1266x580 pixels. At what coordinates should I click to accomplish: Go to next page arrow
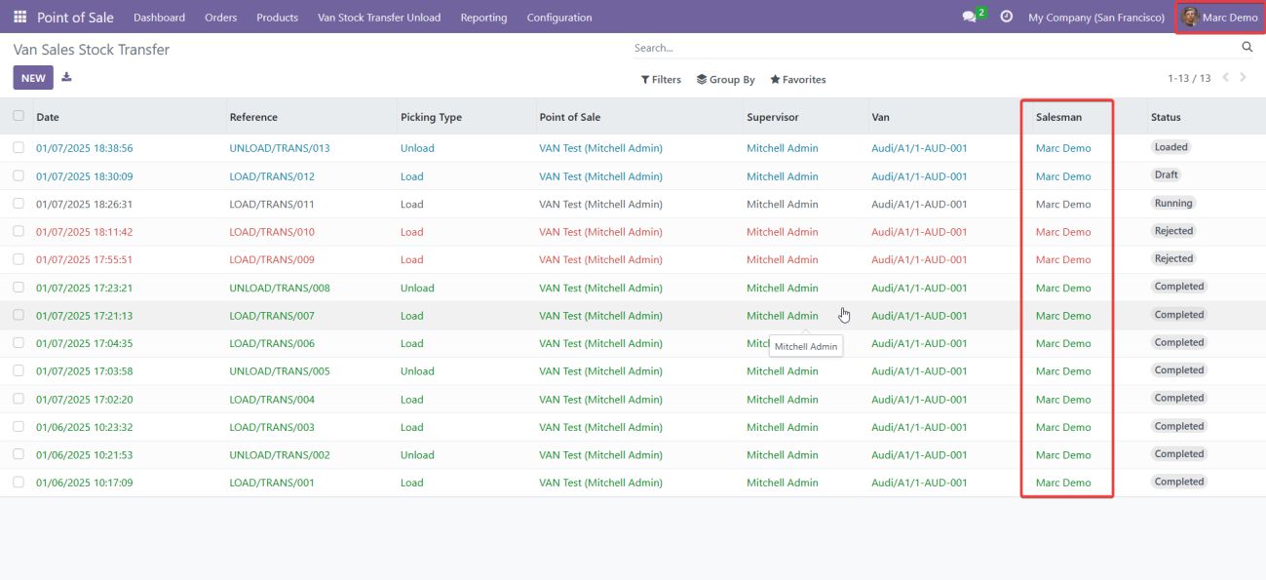(1243, 78)
